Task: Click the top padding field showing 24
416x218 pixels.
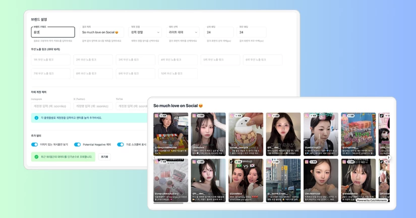Action: (x=219, y=32)
